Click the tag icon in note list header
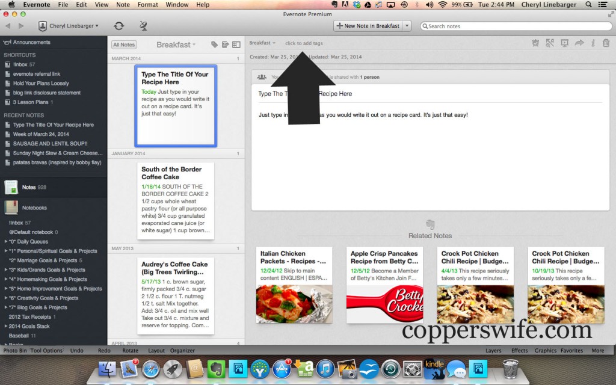The height and width of the screenshot is (385, 616). point(214,45)
